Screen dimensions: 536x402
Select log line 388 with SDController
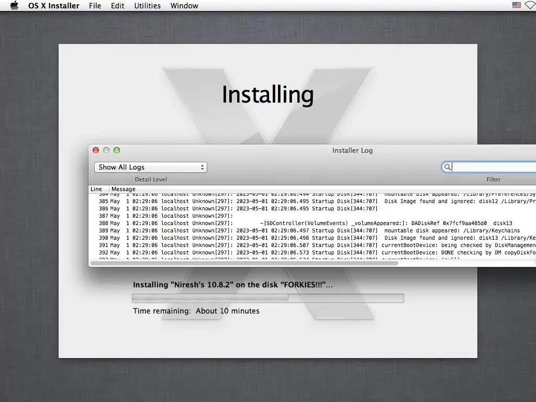pyautogui.click(x=312, y=223)
